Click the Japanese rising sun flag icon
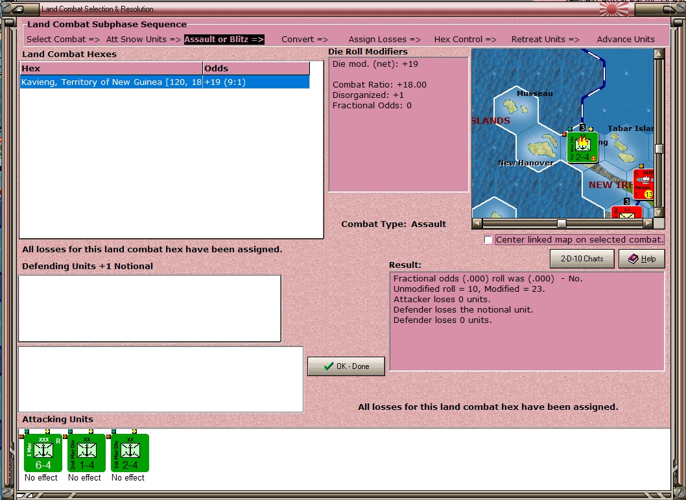 [x=613, y=8]
